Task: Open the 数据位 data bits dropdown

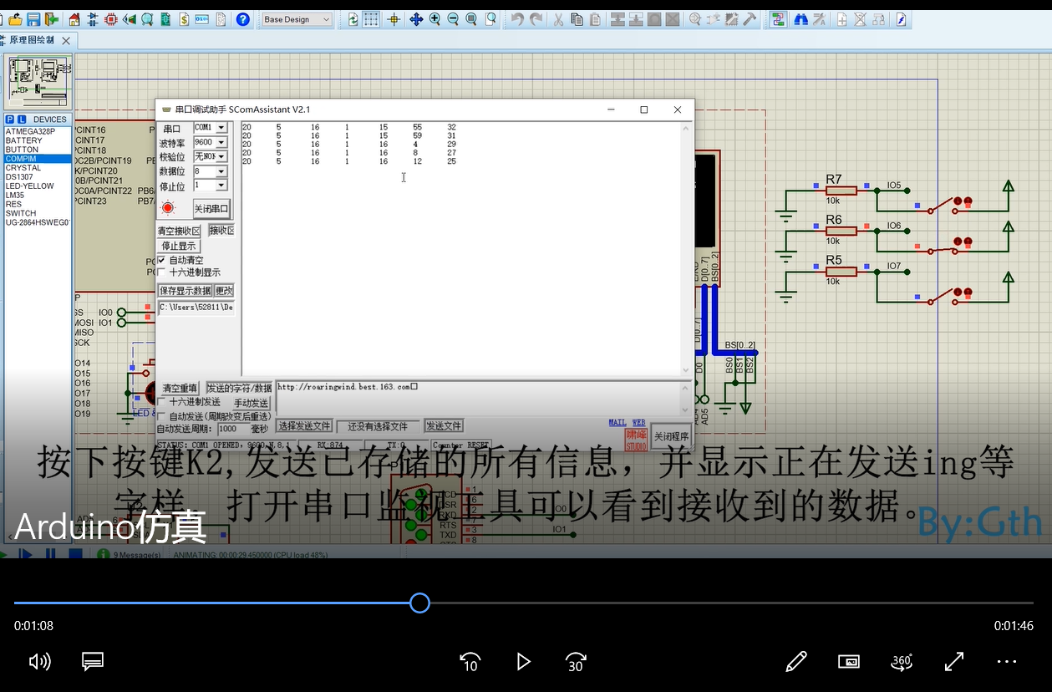Action: point(221,171)
